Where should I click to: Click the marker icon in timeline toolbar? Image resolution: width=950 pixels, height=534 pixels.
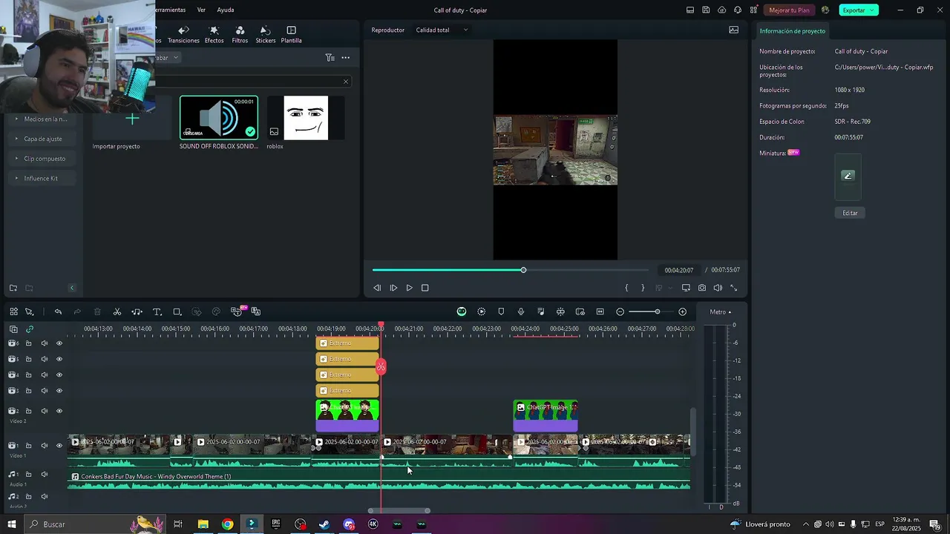pos(501,311)
